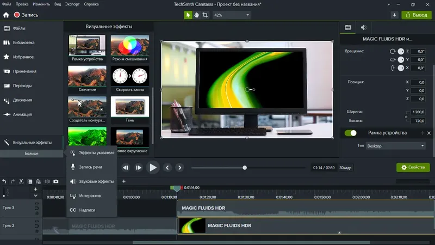Open audio properties speaker tab
This screenshot has width=435, height=245.
click(x=363, y=27)
